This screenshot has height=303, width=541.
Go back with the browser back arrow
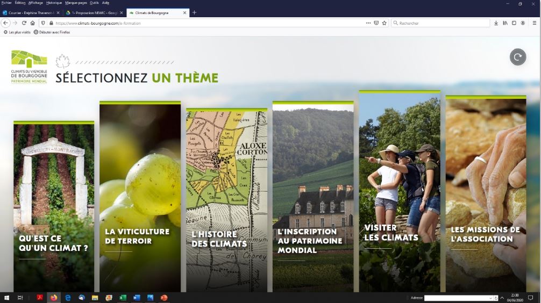point(5,23)
